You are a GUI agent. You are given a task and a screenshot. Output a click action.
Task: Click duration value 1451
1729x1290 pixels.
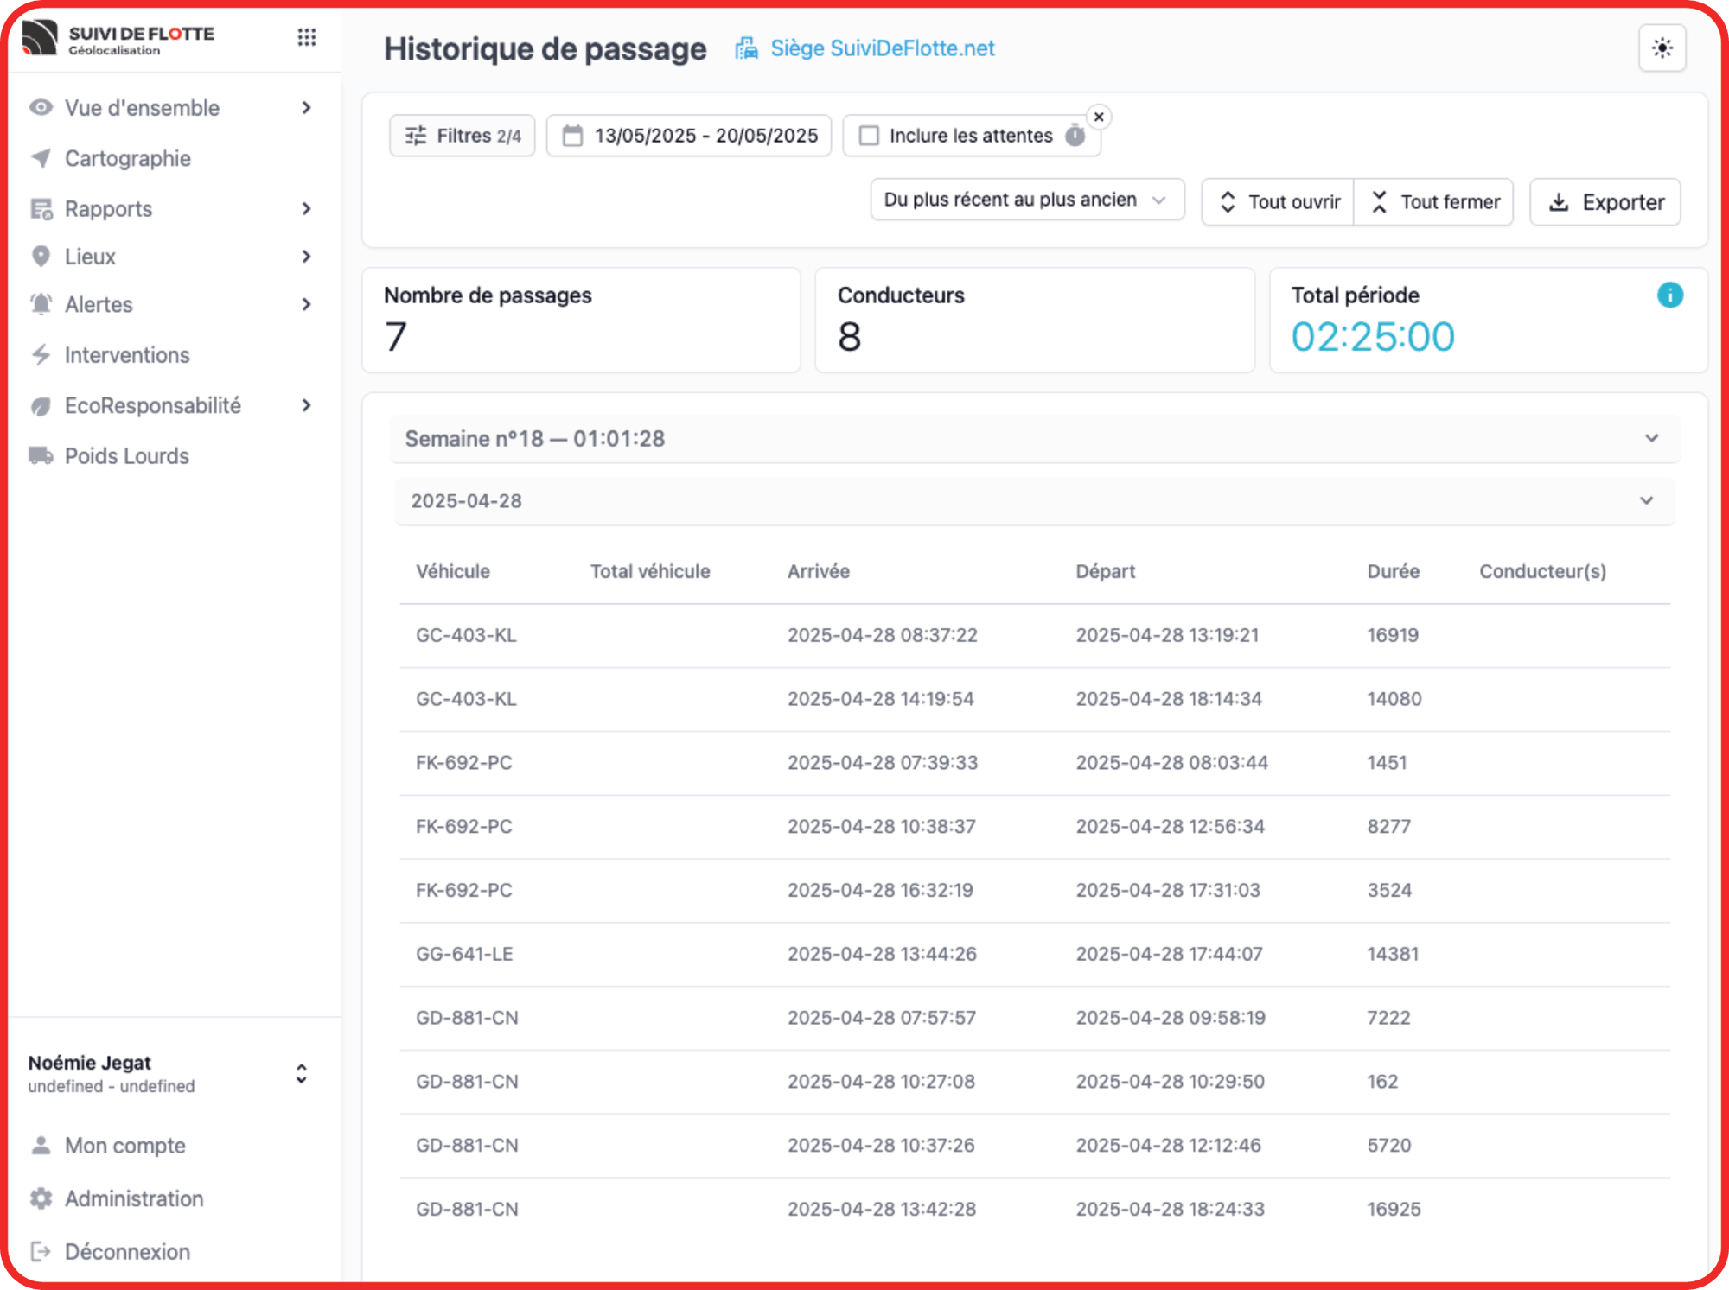[x=1387, y=763]
